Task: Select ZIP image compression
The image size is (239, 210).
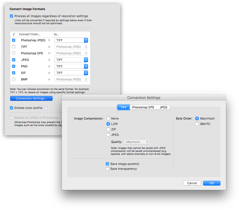Action: 108,129
